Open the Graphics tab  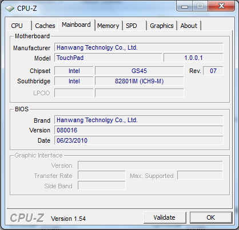pyautogui.click(x=162, y=26)
